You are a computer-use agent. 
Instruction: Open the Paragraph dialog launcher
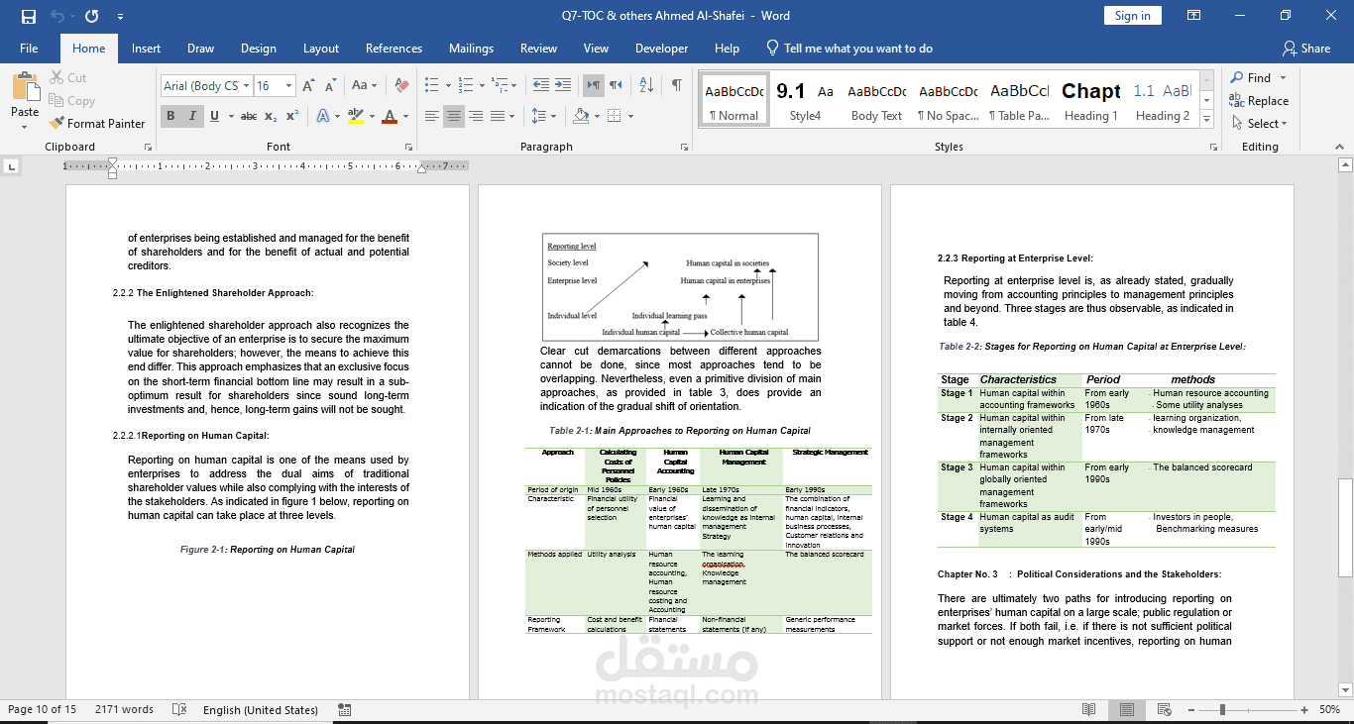click(684, 147)
